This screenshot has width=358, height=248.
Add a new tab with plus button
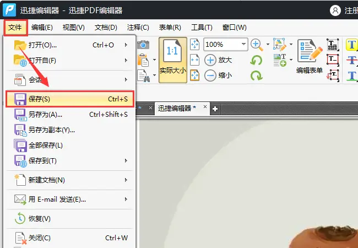(x=215, y=109)
